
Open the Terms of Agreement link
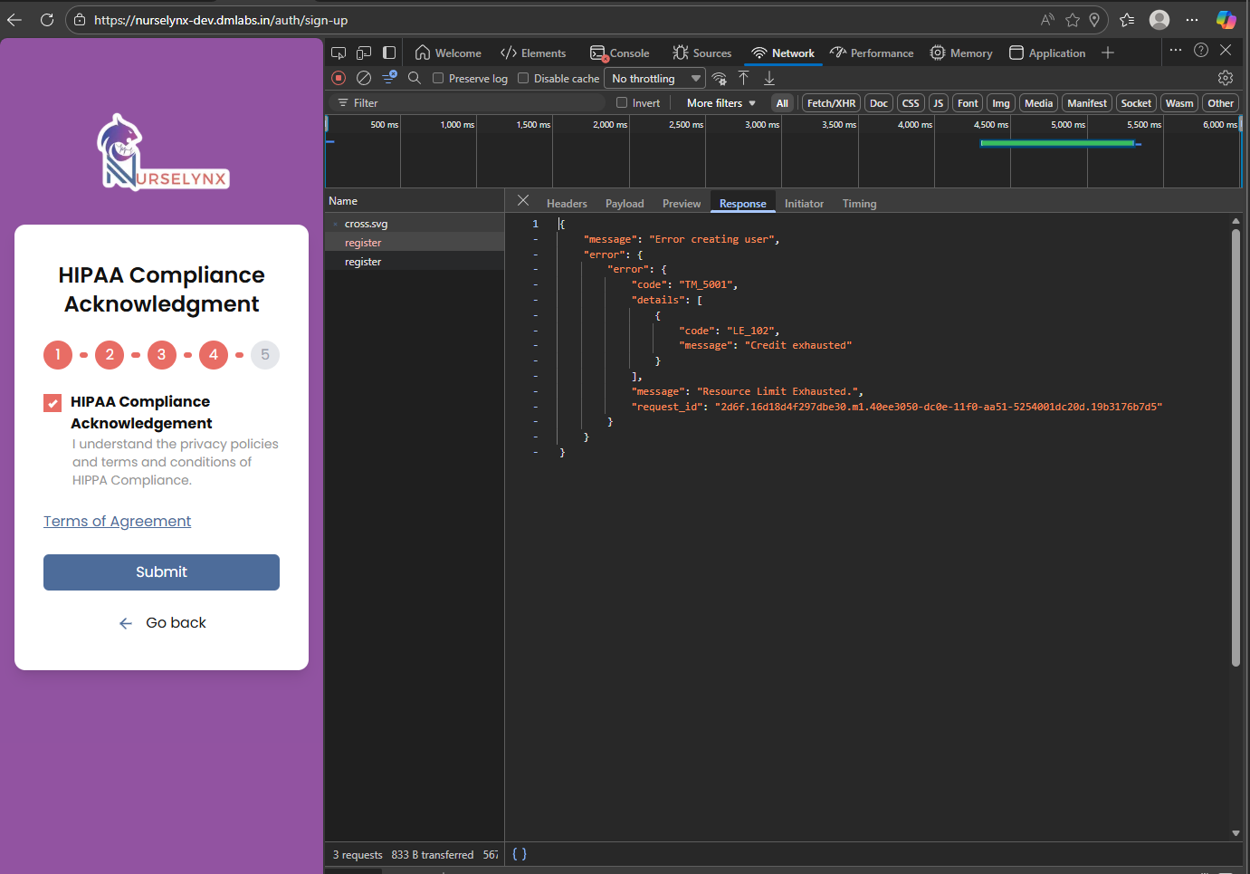[118, 522]
